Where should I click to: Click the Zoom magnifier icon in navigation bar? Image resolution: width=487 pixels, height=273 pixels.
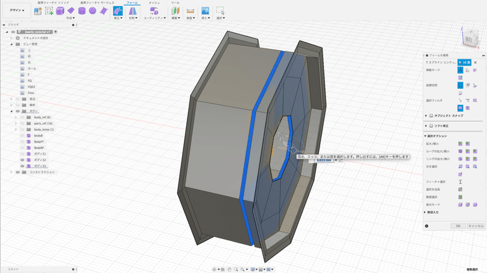(236, 269)
